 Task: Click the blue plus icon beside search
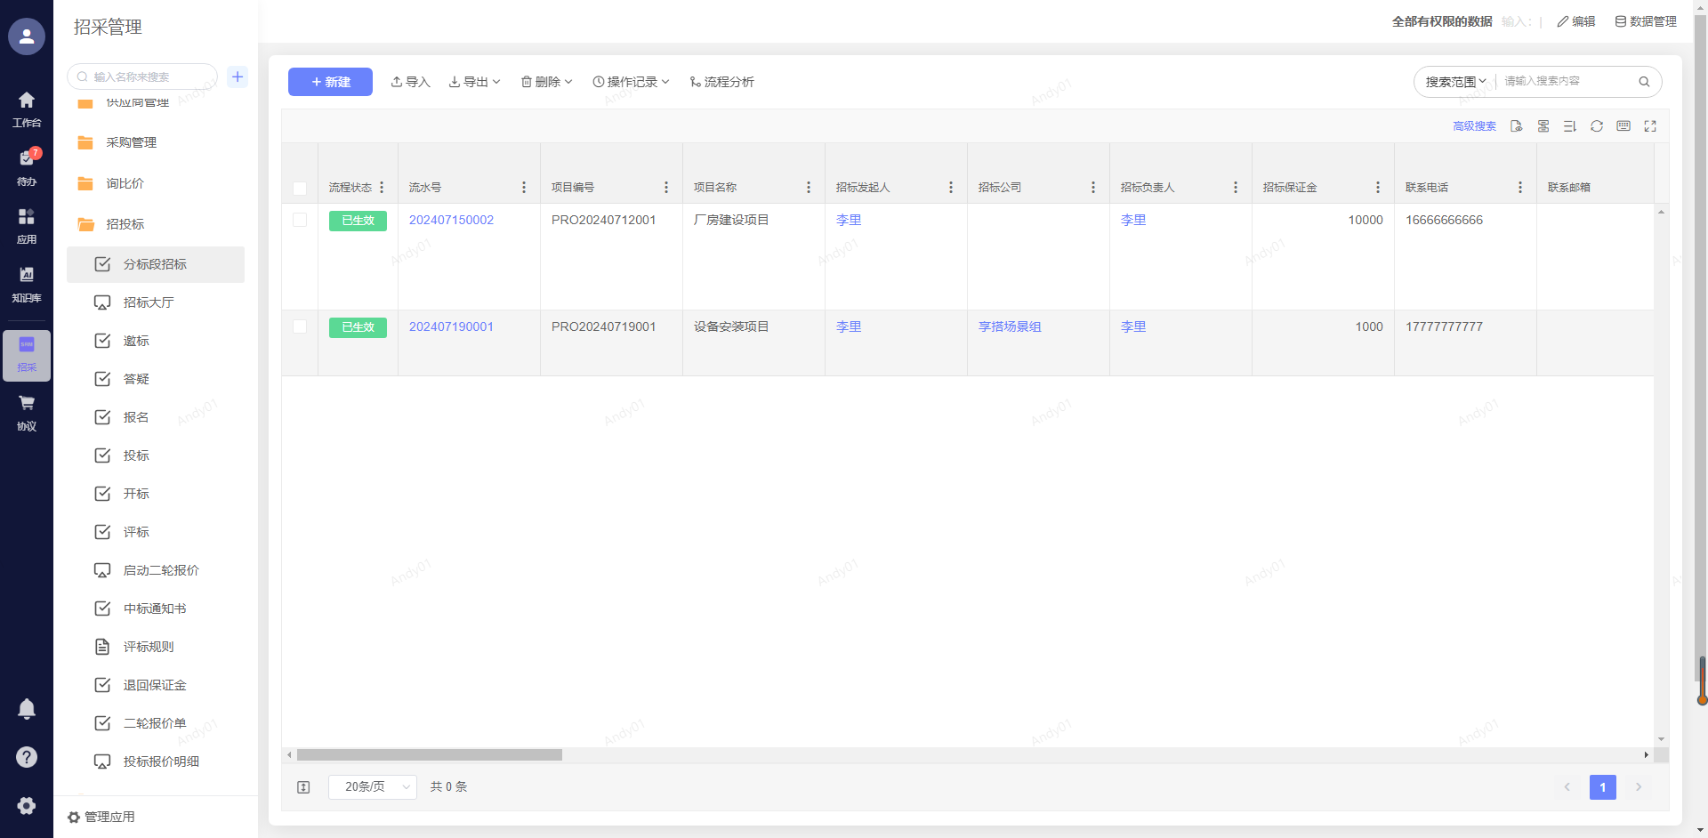[x=238, y=77]
